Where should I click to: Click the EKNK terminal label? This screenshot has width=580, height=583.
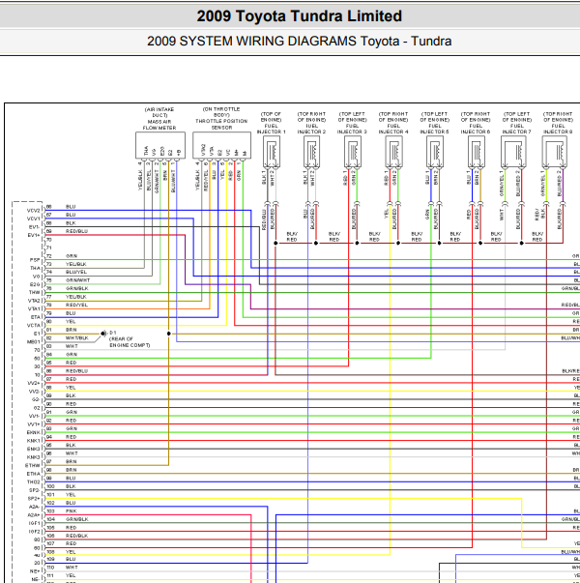(x=34, y=432)
